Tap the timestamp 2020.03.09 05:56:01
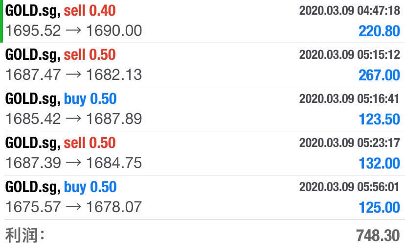Viewport: 405px width, 244px height. tap(349, 187)
